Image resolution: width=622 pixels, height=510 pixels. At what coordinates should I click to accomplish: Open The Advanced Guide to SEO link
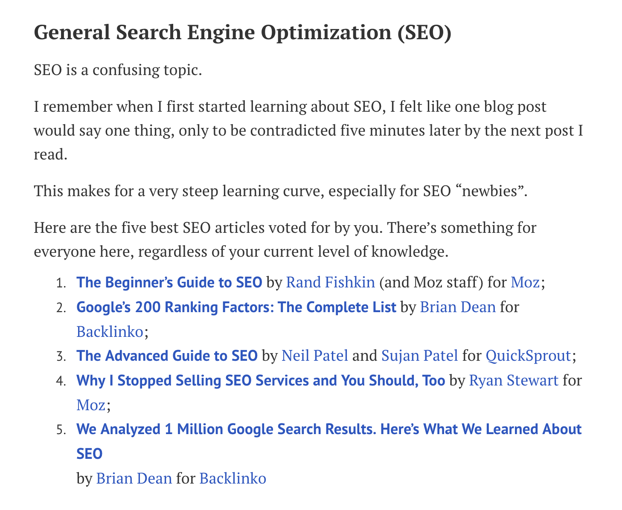tap(167, 356)
